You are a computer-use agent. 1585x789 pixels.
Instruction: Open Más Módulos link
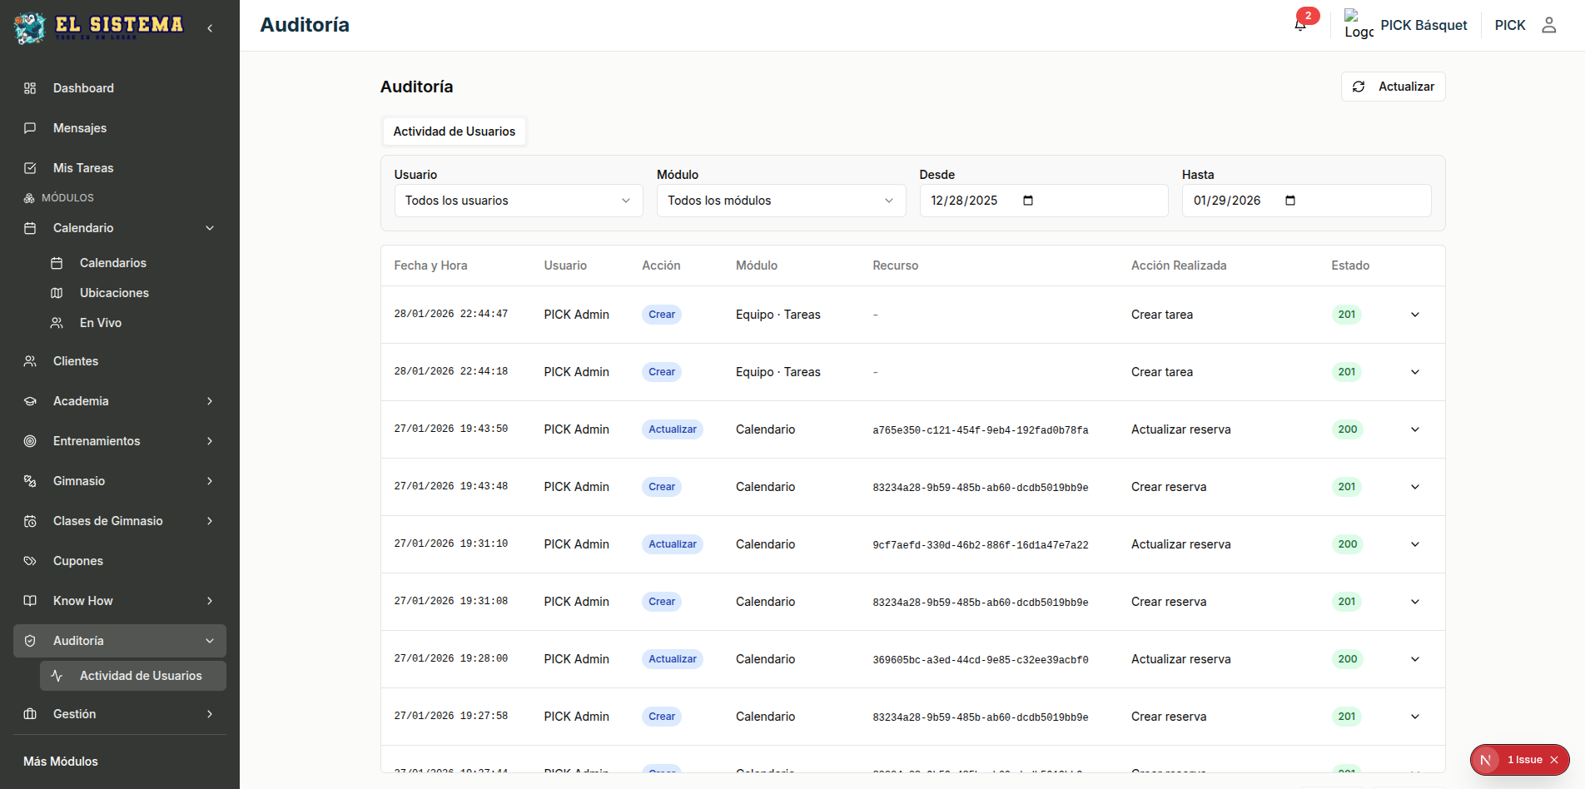tap(61, 762)
